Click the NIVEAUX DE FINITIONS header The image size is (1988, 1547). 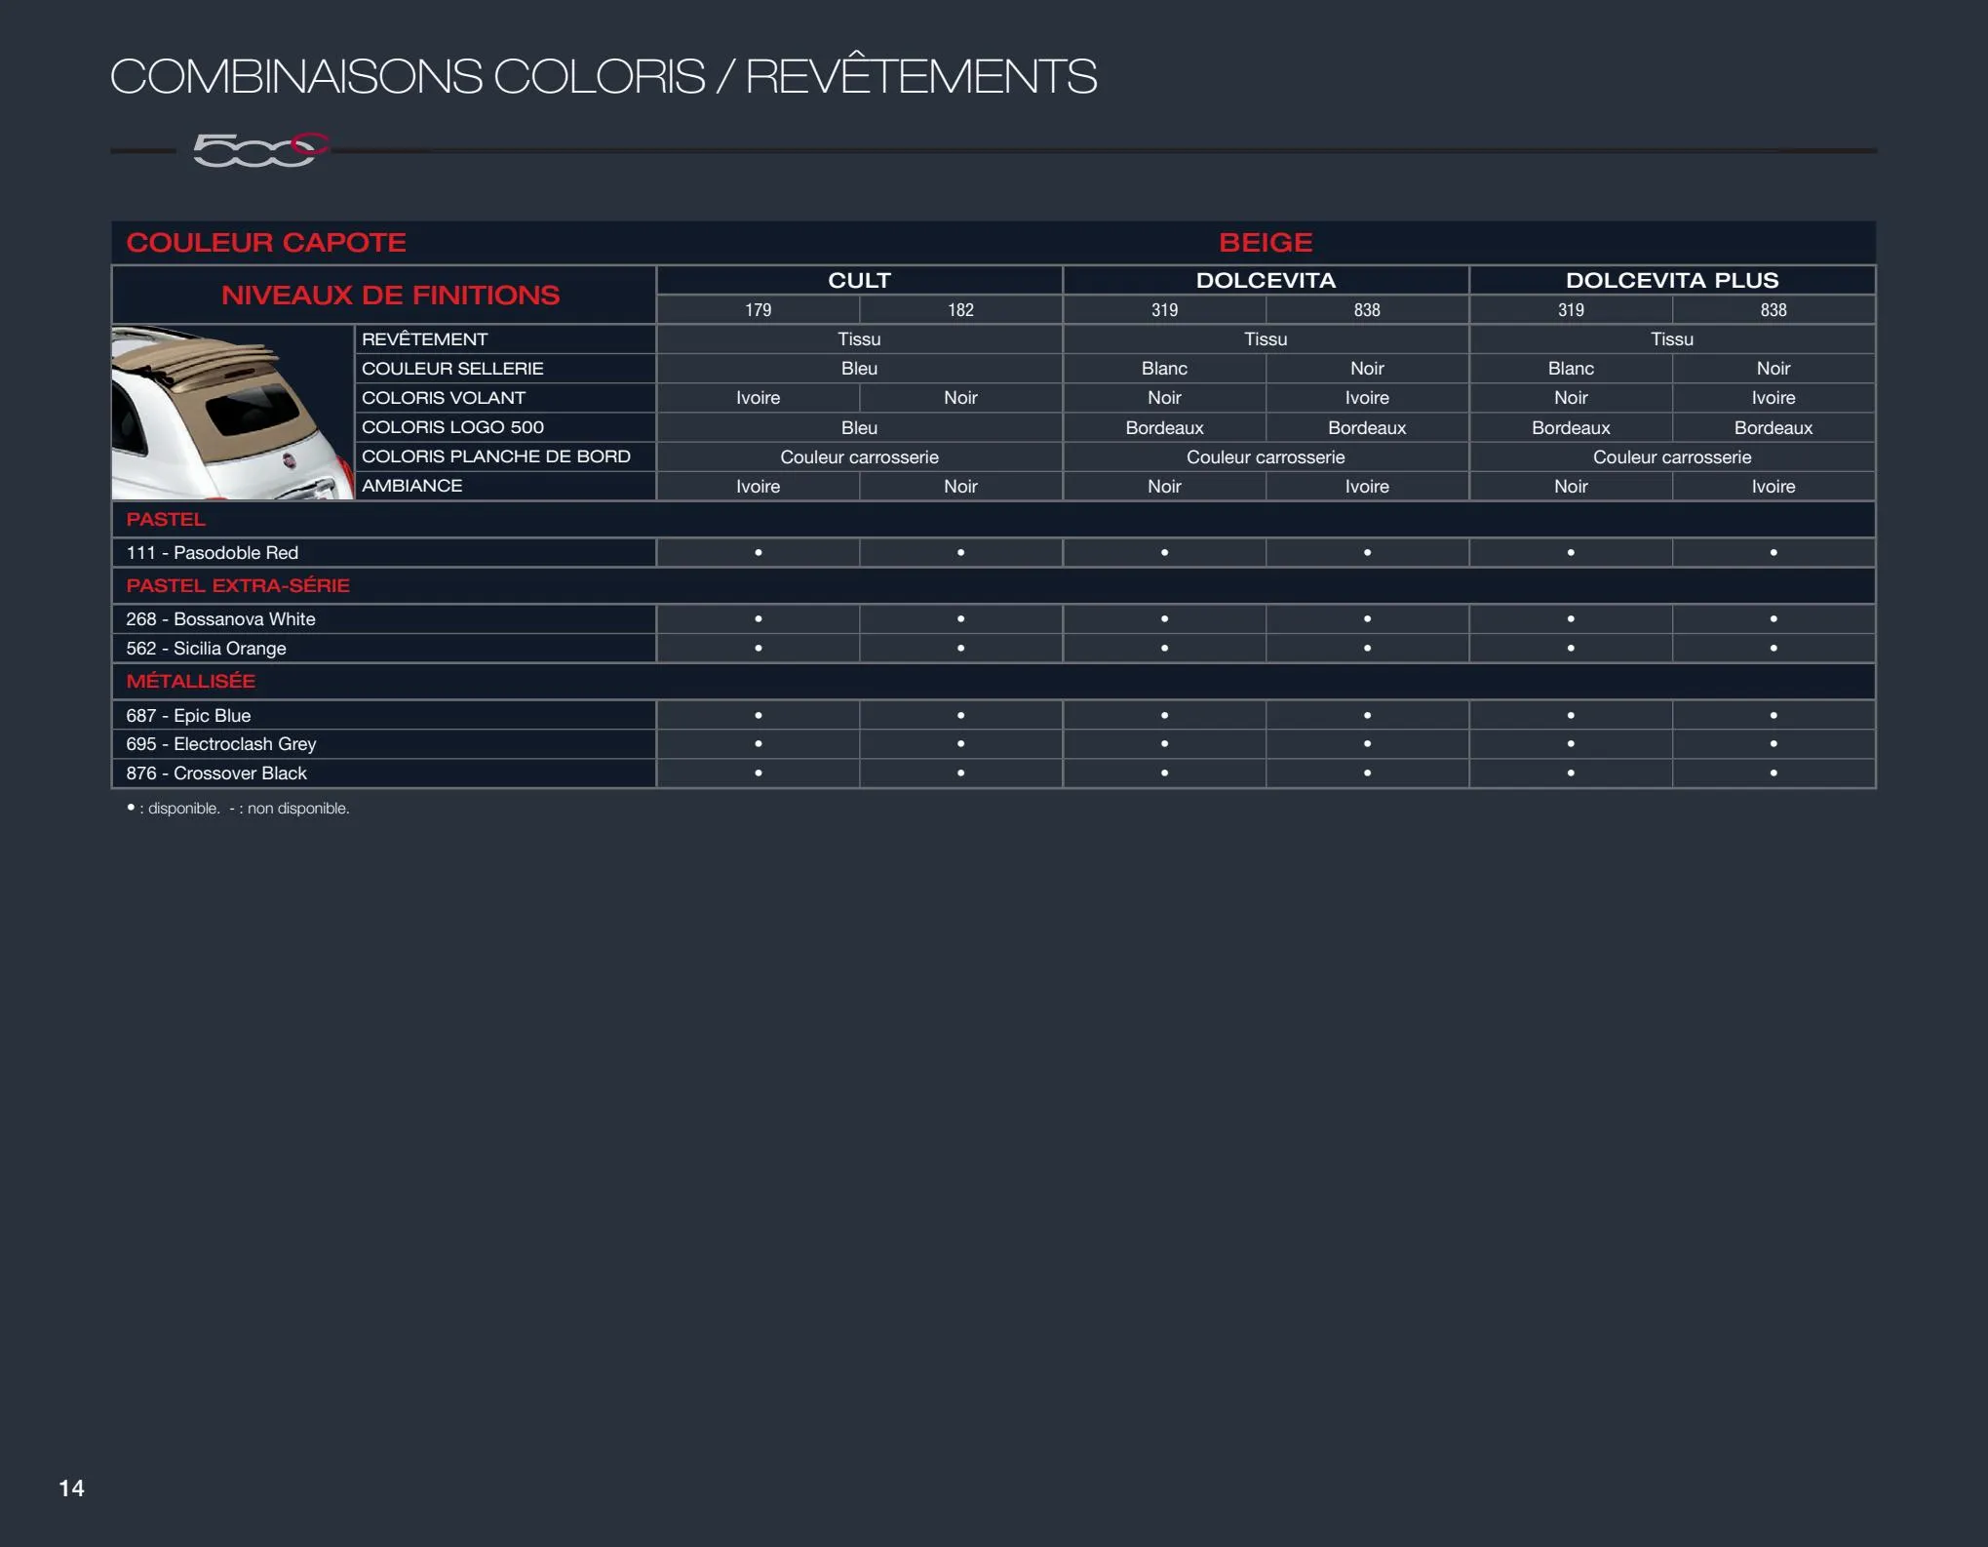tap(390, 295)
